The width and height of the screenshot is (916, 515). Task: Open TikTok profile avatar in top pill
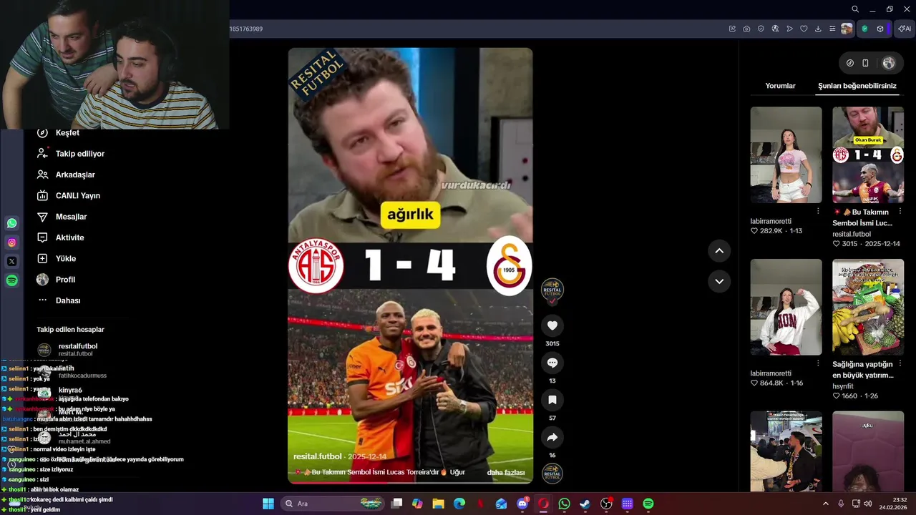(x=889, y=63)
